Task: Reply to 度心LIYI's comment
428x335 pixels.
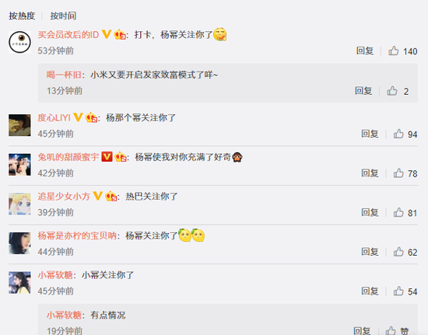Action: tap(370, 134)
